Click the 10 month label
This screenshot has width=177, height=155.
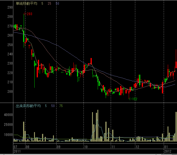click(x=86, y=147)
